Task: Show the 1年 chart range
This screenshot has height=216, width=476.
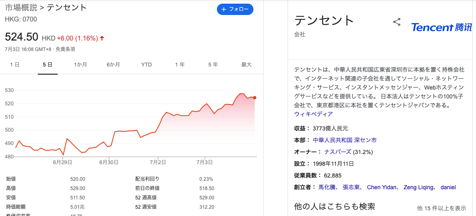Action: (180, 64)
